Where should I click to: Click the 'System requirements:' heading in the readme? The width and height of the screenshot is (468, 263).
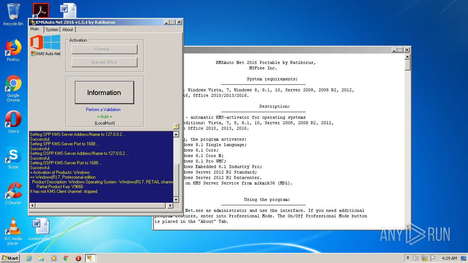click(272, 79)
